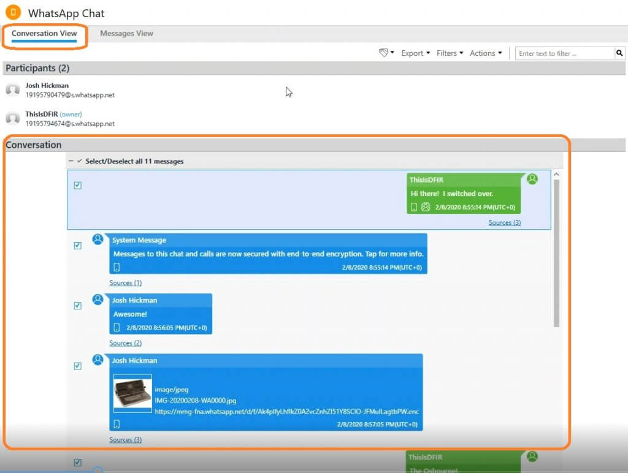This screenshot has height=473, width=628.
Task: Click the phone icon in System Message bubble
Action: click(x=117, y=267)
